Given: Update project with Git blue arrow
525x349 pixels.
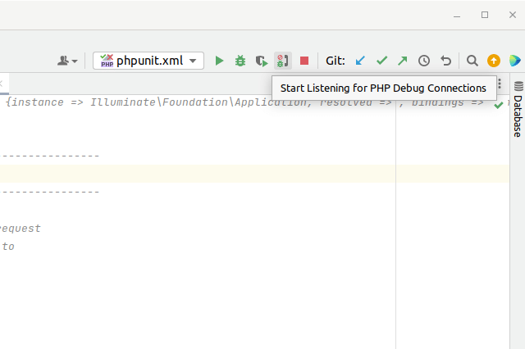Looking at the screenshot, I should click(360, 61).
